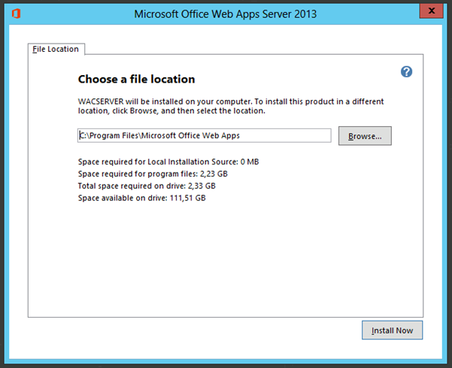Start installation with Install Now
This screenshot has width=452, height=368.
tap(392, 330)
